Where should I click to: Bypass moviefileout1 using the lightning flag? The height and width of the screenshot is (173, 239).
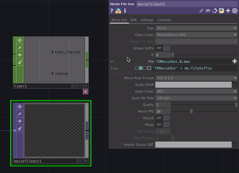20,114
